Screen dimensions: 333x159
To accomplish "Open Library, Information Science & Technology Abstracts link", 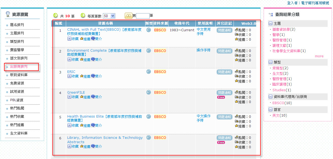I will 105,140.
